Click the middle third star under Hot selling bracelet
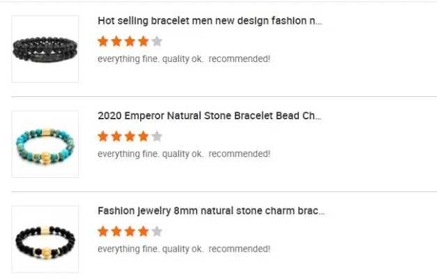This screenshot has width=437, height=279. tap(130, 41)
